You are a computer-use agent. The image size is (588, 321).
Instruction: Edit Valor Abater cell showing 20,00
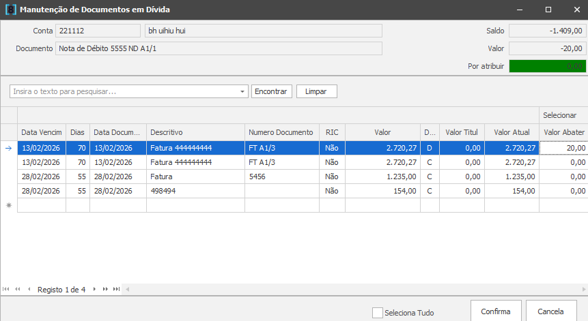point(563,148)
